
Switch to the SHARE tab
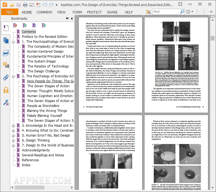112,12
